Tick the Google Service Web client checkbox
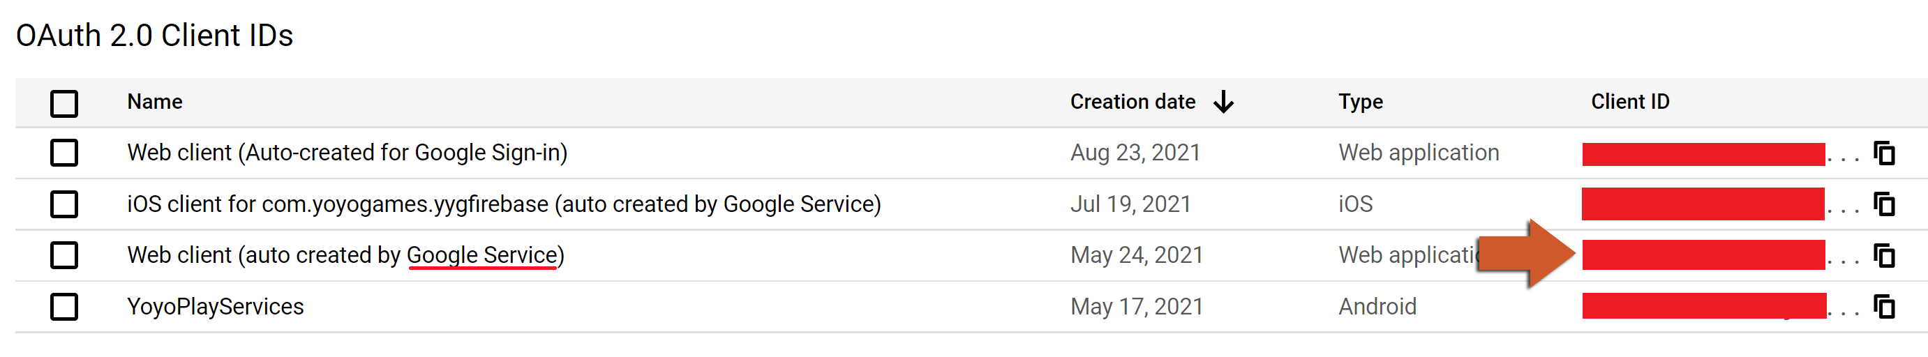The height and width of the screenshot is (357, 1928). pyautogui.click(x=64, y=255)
